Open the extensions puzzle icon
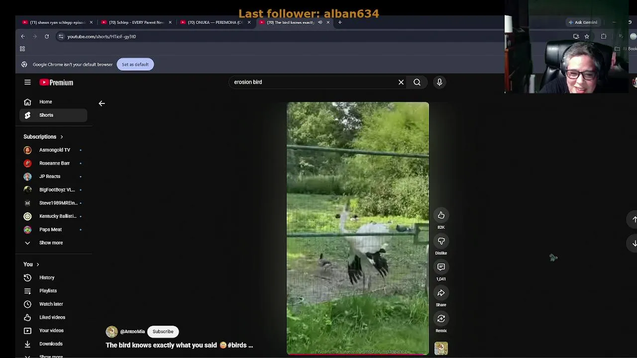This screenshot has width=637, height=358. pos(604,36)
